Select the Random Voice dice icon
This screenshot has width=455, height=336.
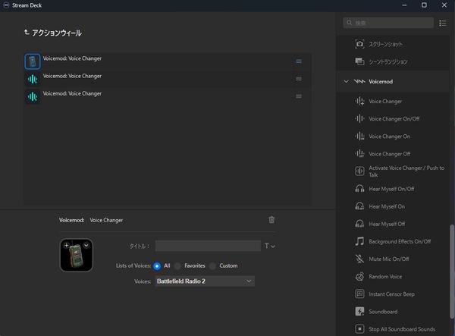[359, 277]
